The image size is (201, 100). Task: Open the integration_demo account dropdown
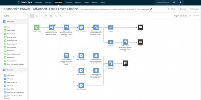(x=163, y=2)
